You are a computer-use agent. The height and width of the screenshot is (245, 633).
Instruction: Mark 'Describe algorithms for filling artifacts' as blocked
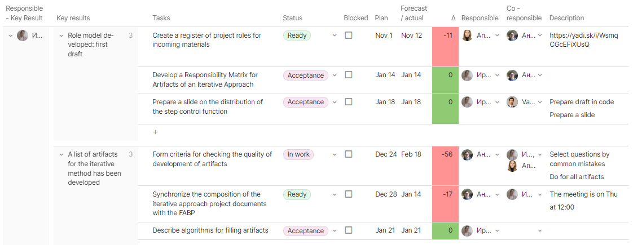349,230
